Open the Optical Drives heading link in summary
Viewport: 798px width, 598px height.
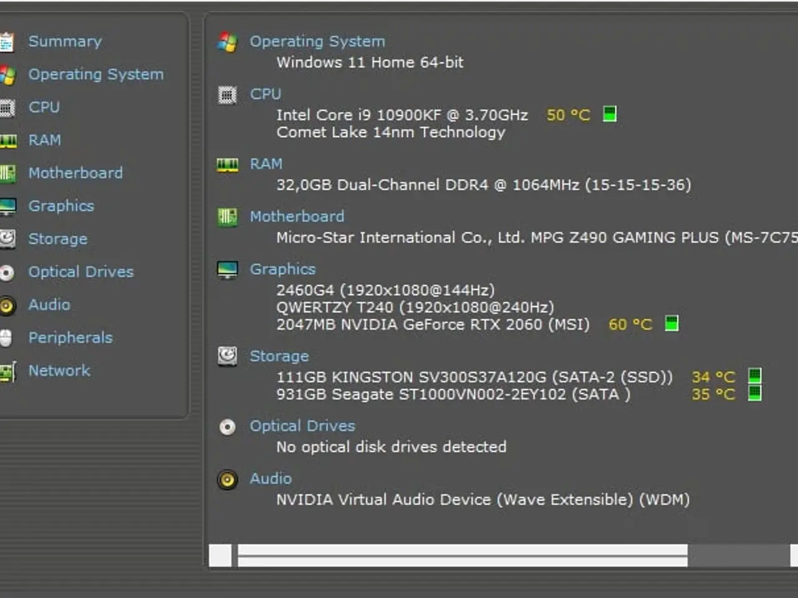[x=302, y=426]
